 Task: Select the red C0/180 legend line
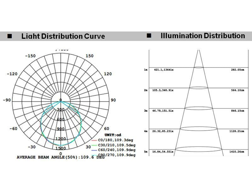pyautogui.click(x=94, y=140)
